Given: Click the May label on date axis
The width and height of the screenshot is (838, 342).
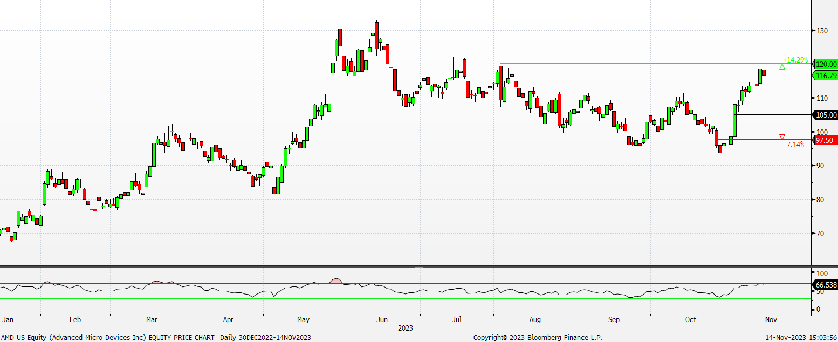Looking at the screenshot, I should click(x=304, y=320).
